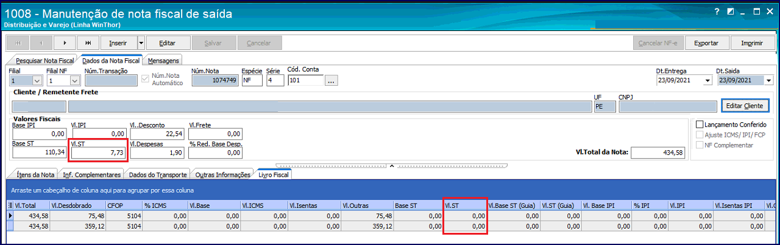Open the Dados do Transporte tab
This screenshot has width=780, height=245.
coord(158,175)
